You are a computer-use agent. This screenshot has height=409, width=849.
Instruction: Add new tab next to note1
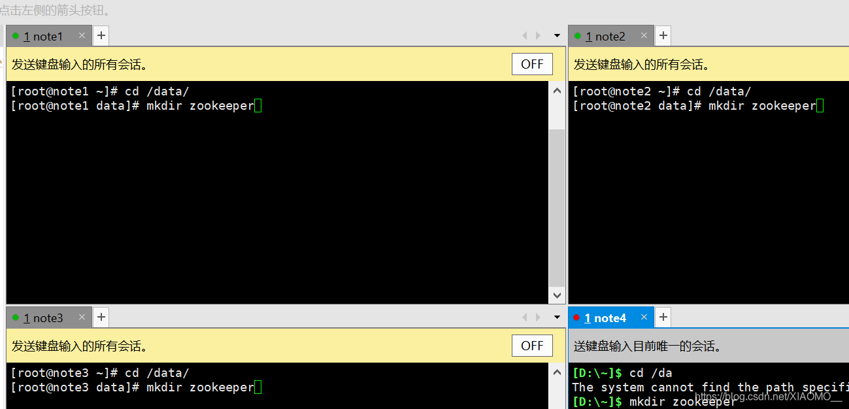coord(101,36)
